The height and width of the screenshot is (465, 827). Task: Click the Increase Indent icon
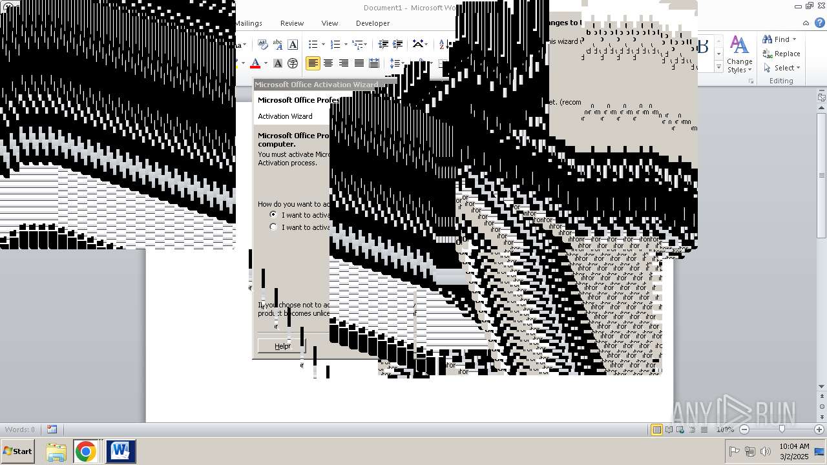398,45
